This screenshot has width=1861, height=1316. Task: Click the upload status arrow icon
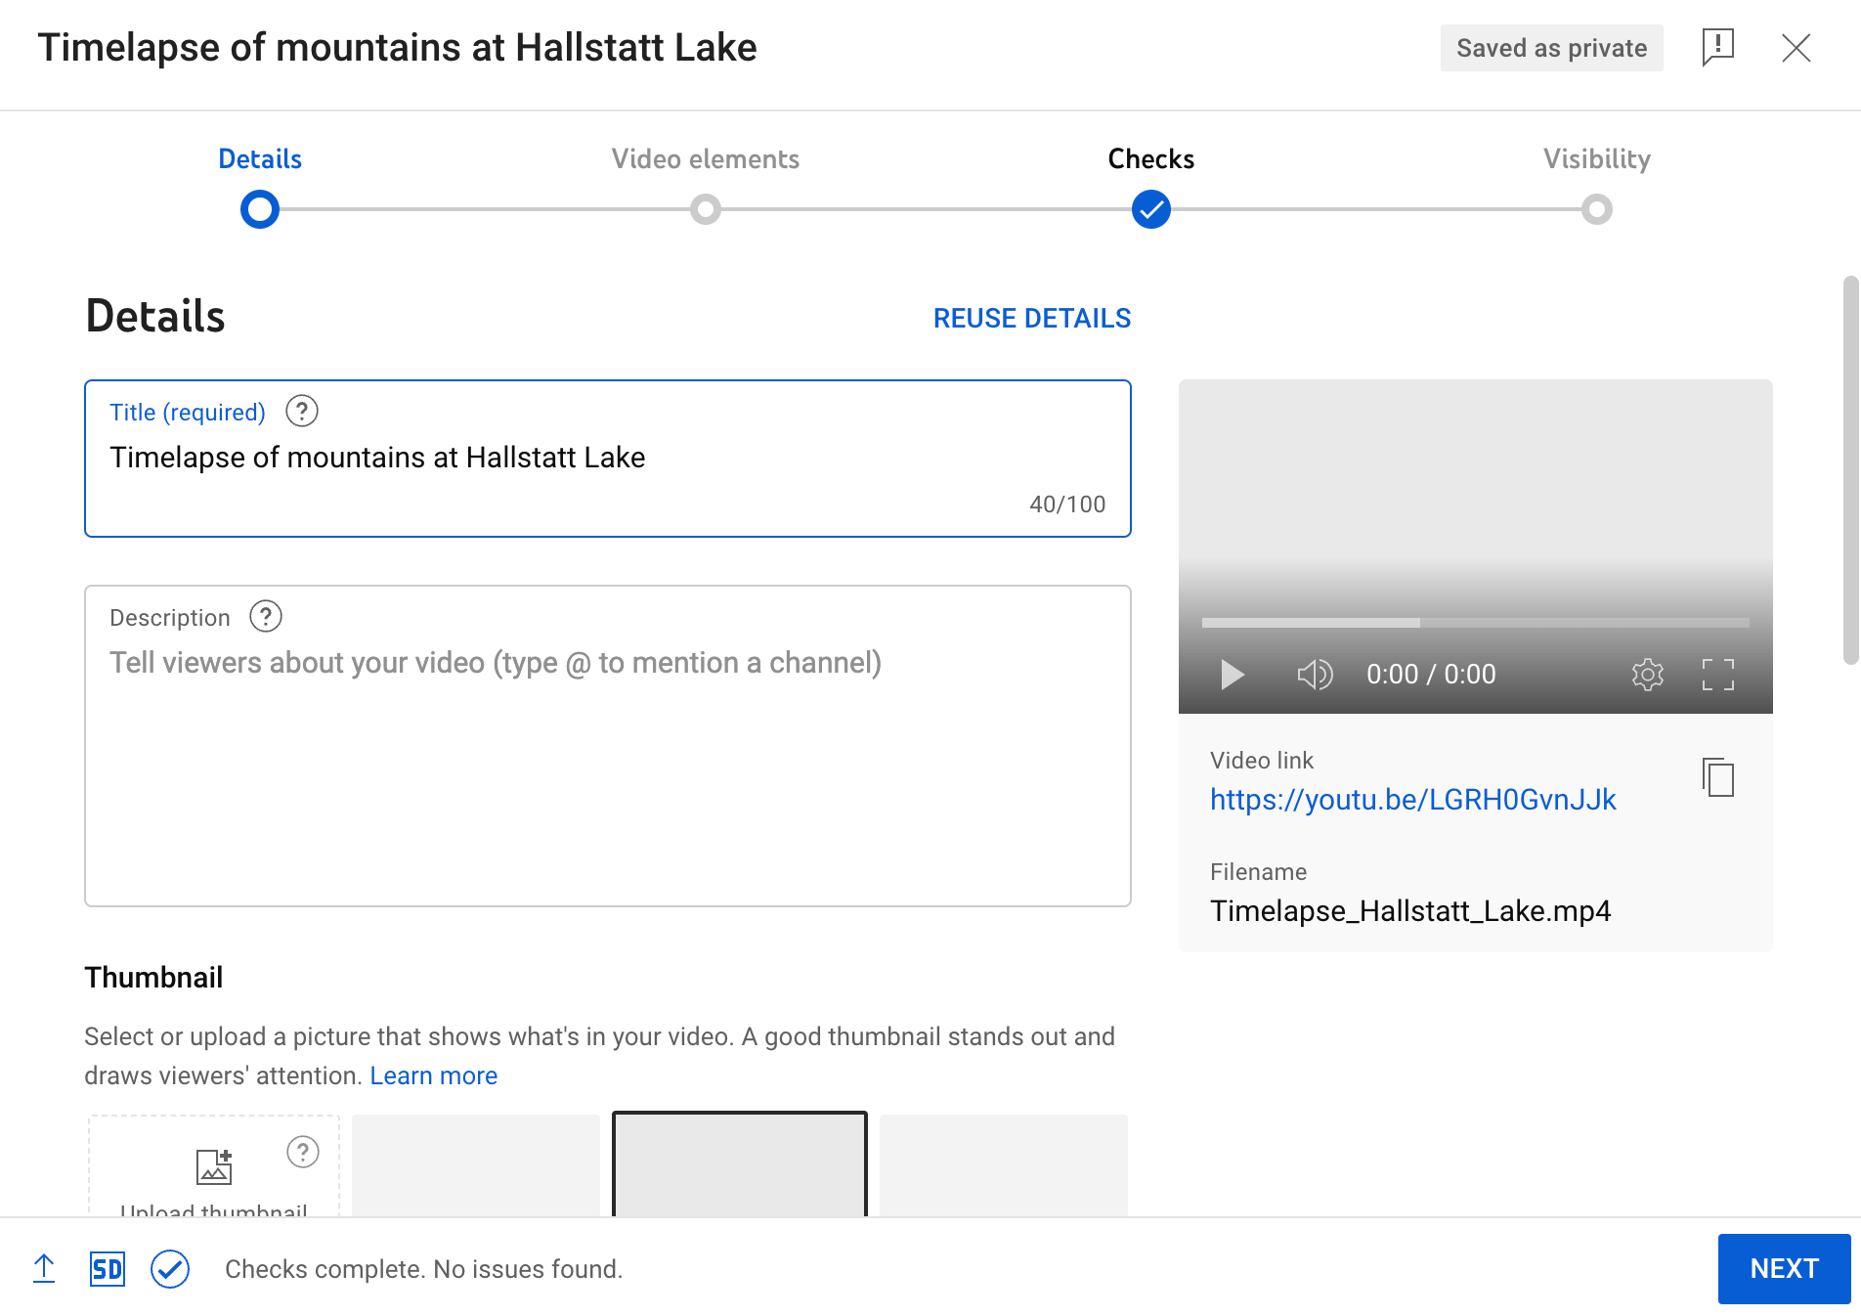click(44, 1268)
